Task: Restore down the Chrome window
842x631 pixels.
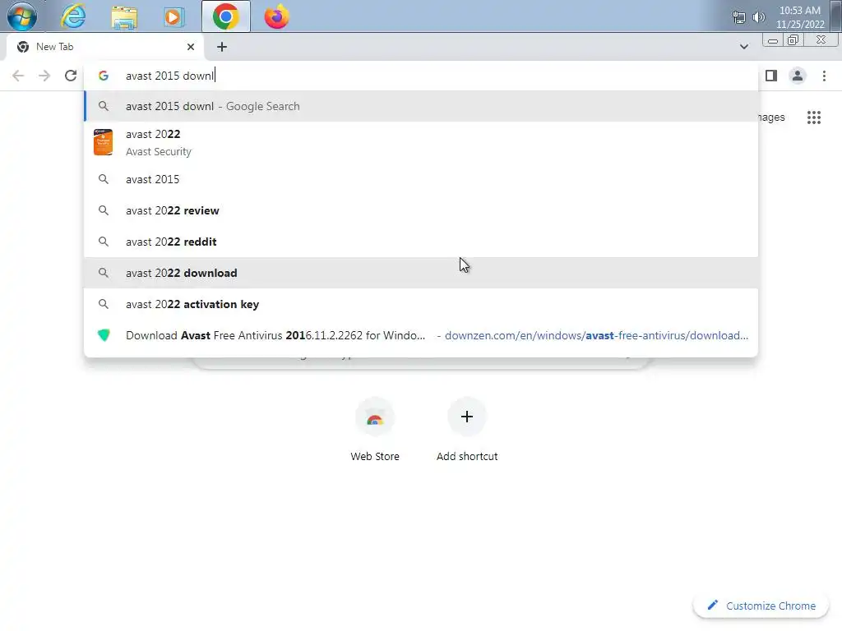Action: point(793,40)
